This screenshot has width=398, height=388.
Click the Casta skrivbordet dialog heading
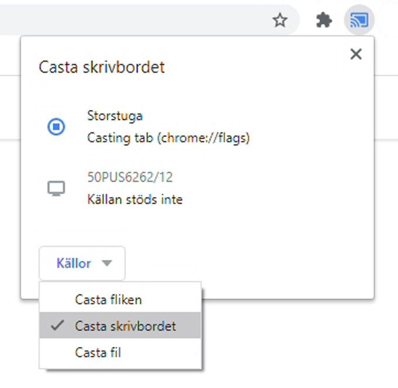pyautogui.click(x=102, y=67)
